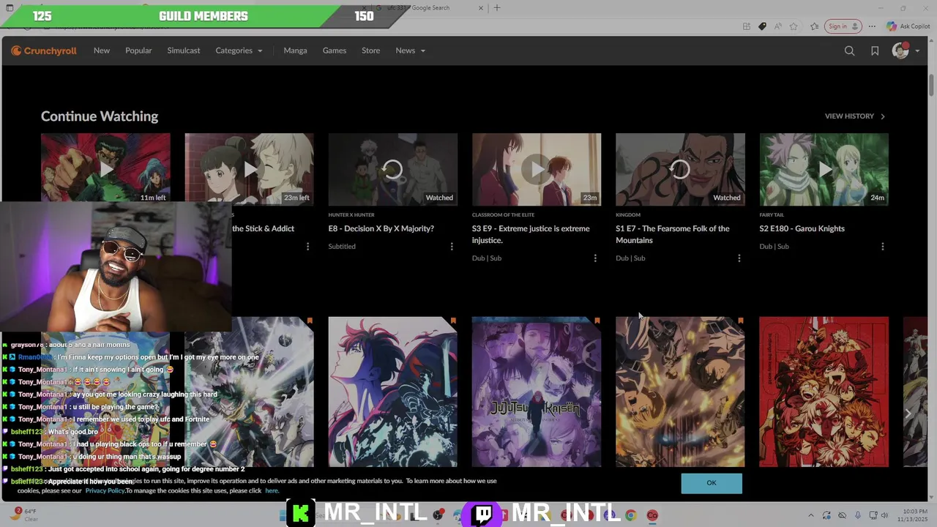Show hidden system tray icons
The image size is (937, 527).
(x=810, y=515)
